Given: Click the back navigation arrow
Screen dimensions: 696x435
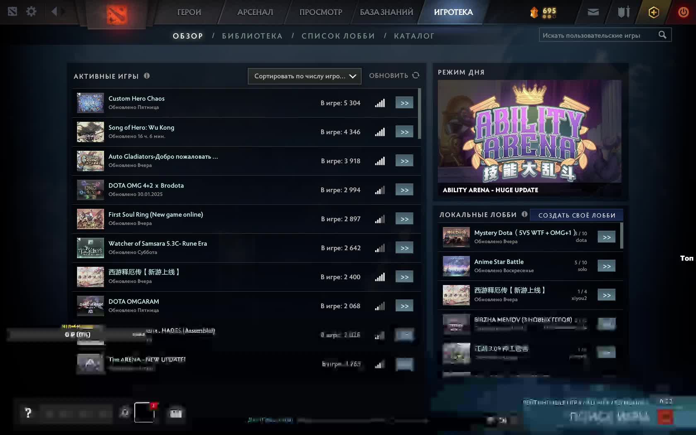Looking at the screenshot, I should pos(54,12).
